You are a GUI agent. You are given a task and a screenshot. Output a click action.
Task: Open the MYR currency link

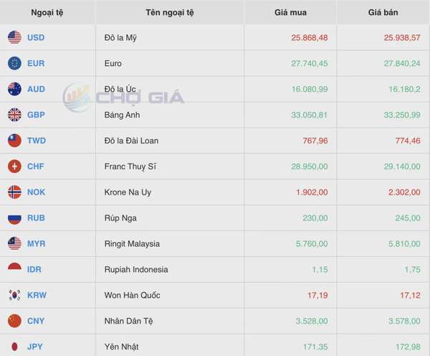tap(37, 243)
